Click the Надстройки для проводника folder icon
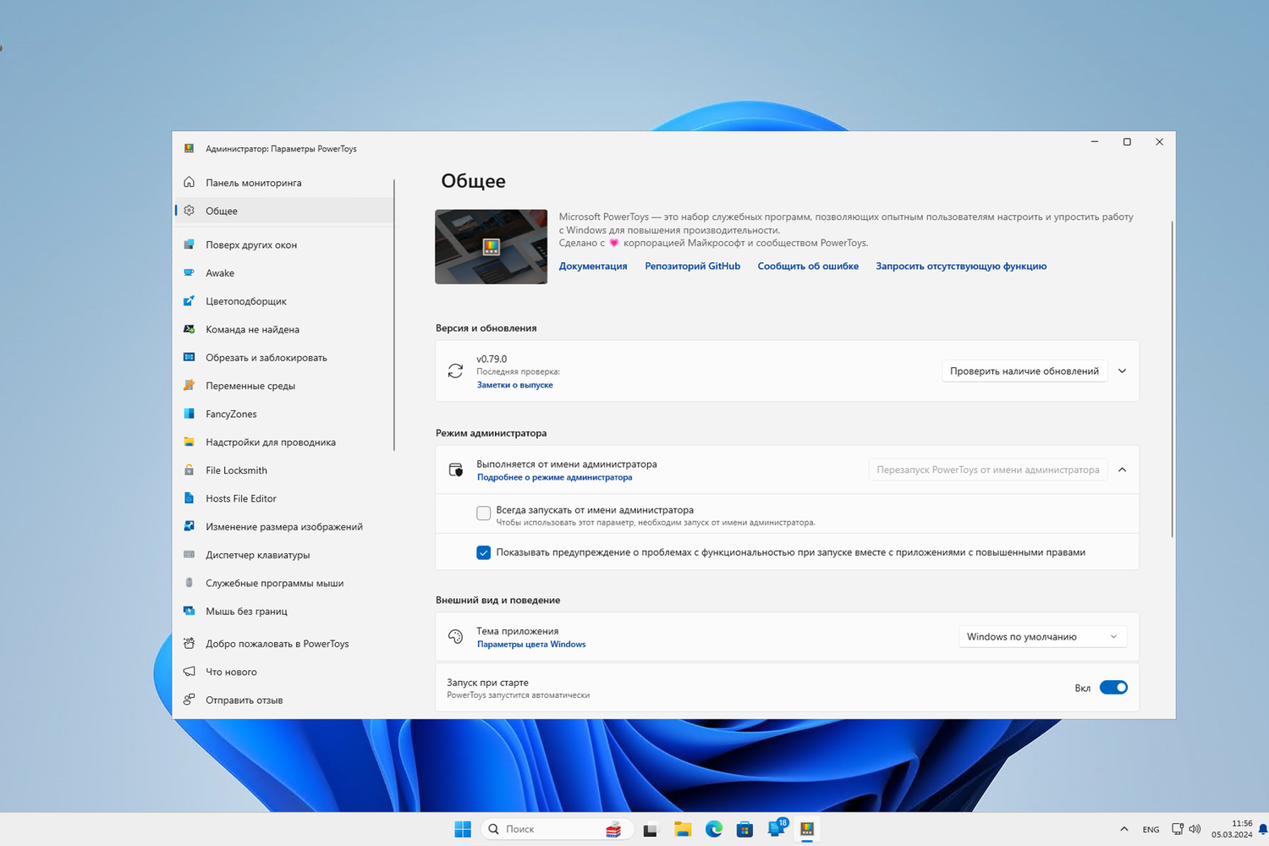1269x846 pixels. point(189,442)
